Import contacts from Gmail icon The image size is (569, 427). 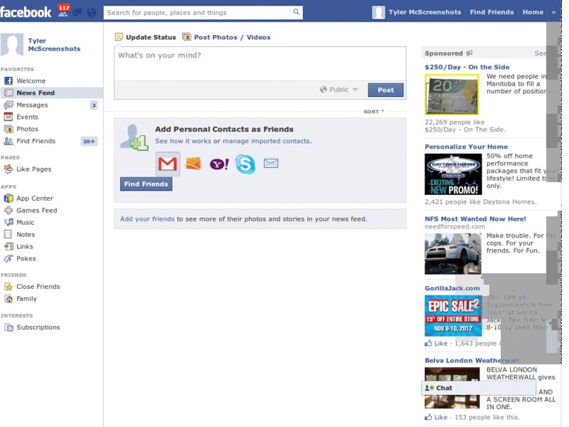pos(168,164)
